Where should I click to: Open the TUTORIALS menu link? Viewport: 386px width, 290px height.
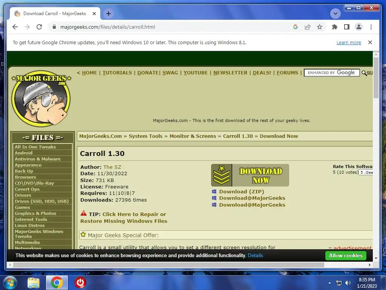point(117,73)
